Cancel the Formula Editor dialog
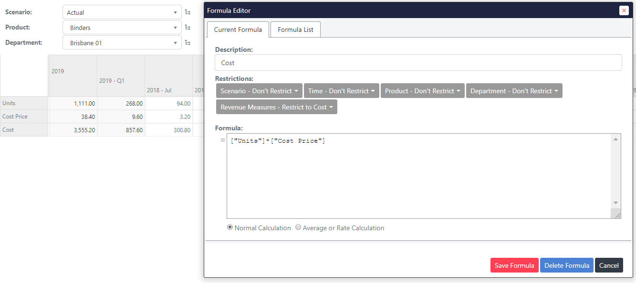Viewport: 636px width, 283px height. 609,265
